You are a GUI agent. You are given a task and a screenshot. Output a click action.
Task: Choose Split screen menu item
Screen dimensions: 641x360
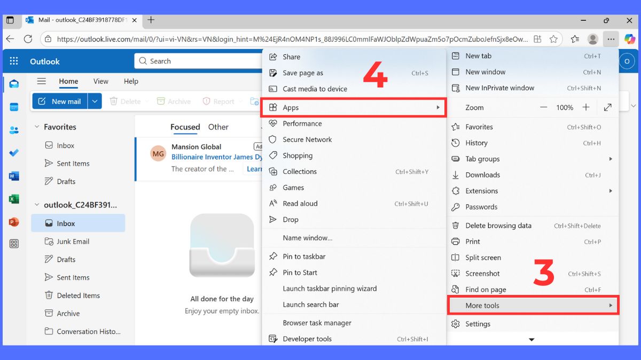click(533, 258)
